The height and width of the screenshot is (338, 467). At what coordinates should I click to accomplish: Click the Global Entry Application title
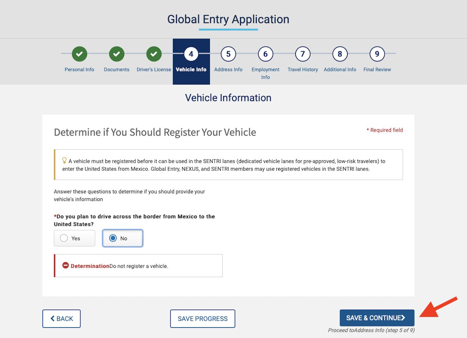228,19
